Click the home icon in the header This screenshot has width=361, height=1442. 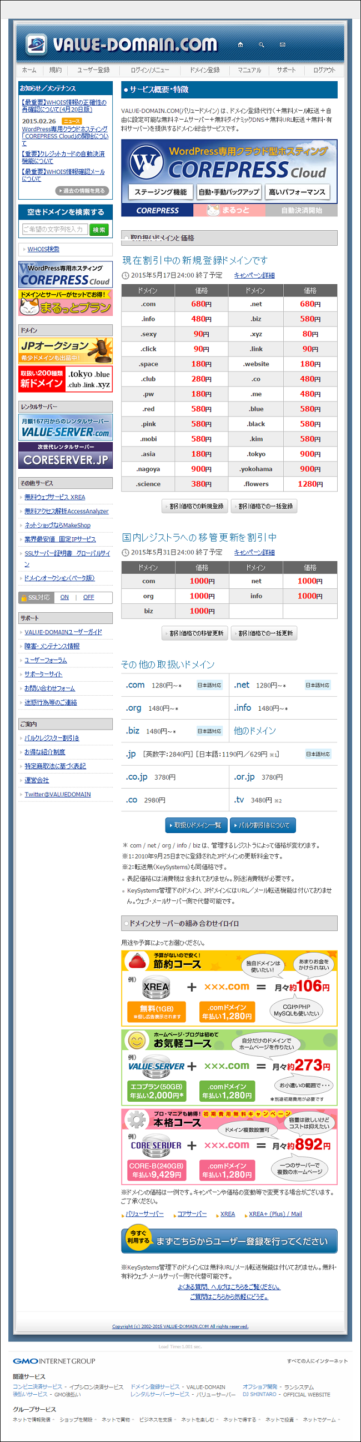[x=240, y=44]
